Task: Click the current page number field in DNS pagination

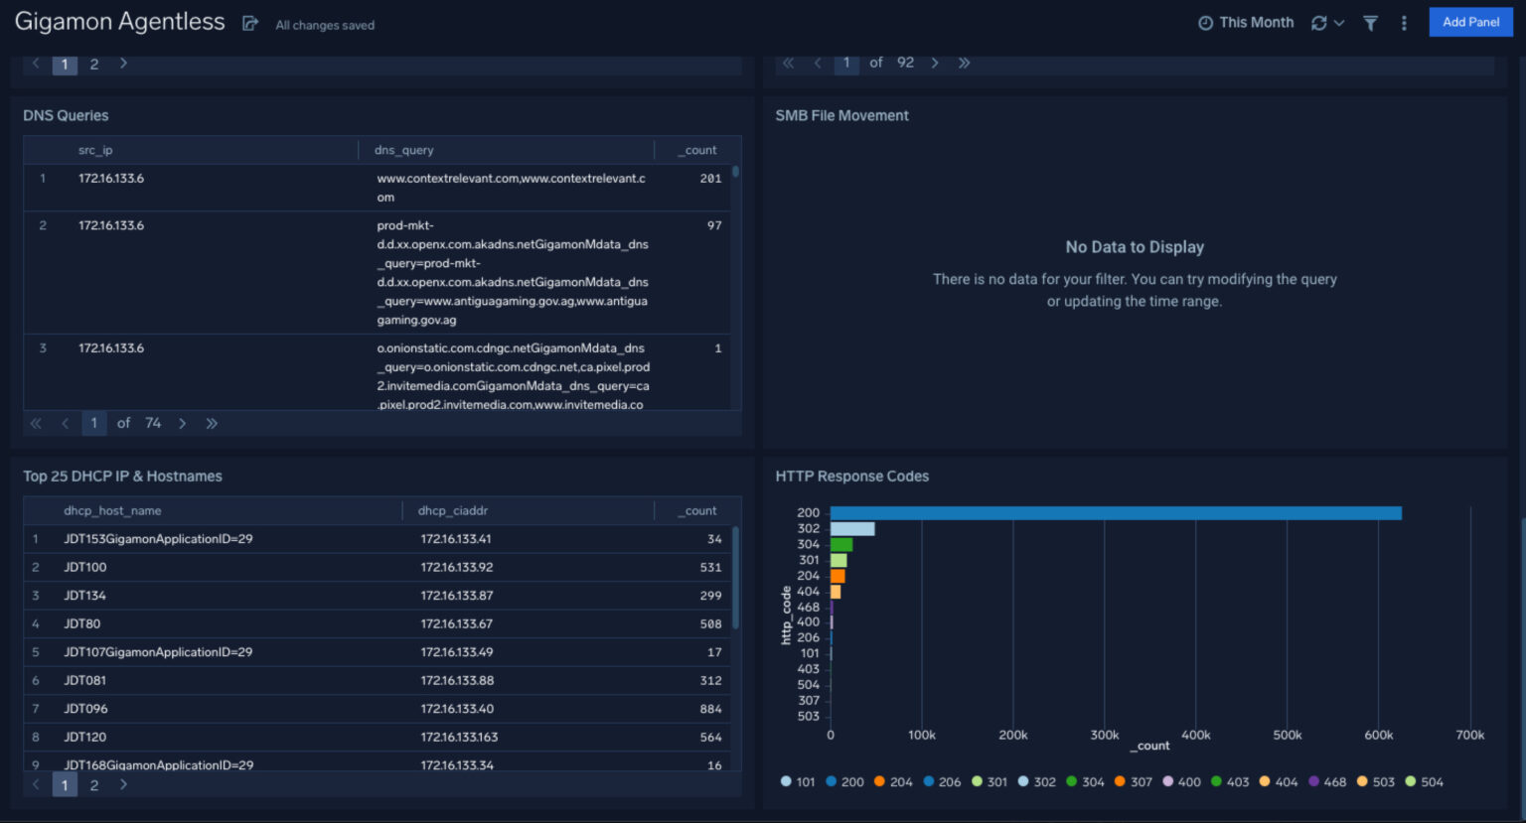Action: (x=93, y=423)
